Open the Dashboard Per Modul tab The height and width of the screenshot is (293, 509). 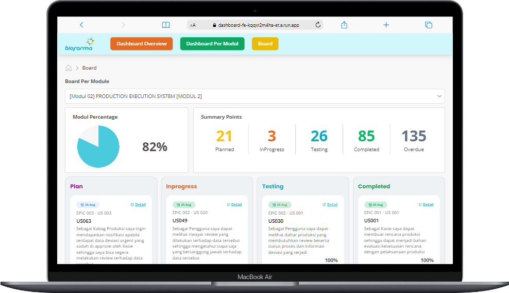(x=212, y=44)
